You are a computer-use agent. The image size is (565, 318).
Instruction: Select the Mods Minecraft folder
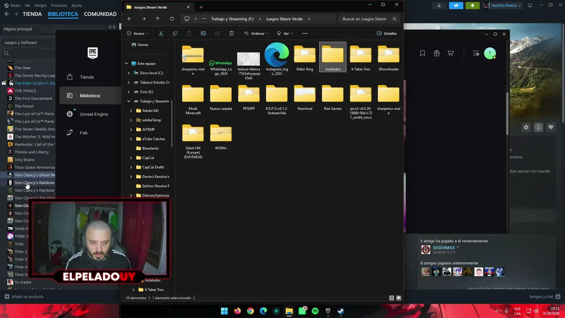click(x=193, y=100)
